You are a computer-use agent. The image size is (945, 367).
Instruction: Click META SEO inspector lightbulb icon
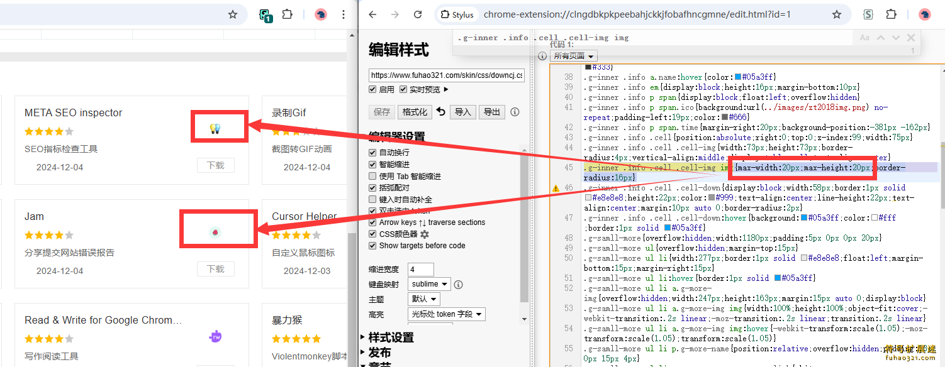coord(215,129)
